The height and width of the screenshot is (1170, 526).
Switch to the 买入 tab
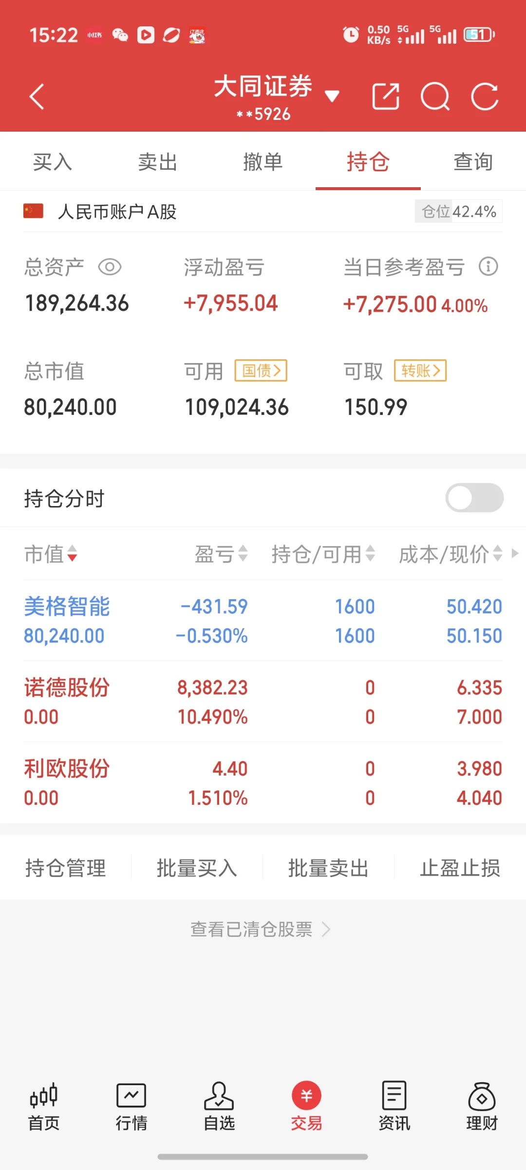tap(53, 162)
